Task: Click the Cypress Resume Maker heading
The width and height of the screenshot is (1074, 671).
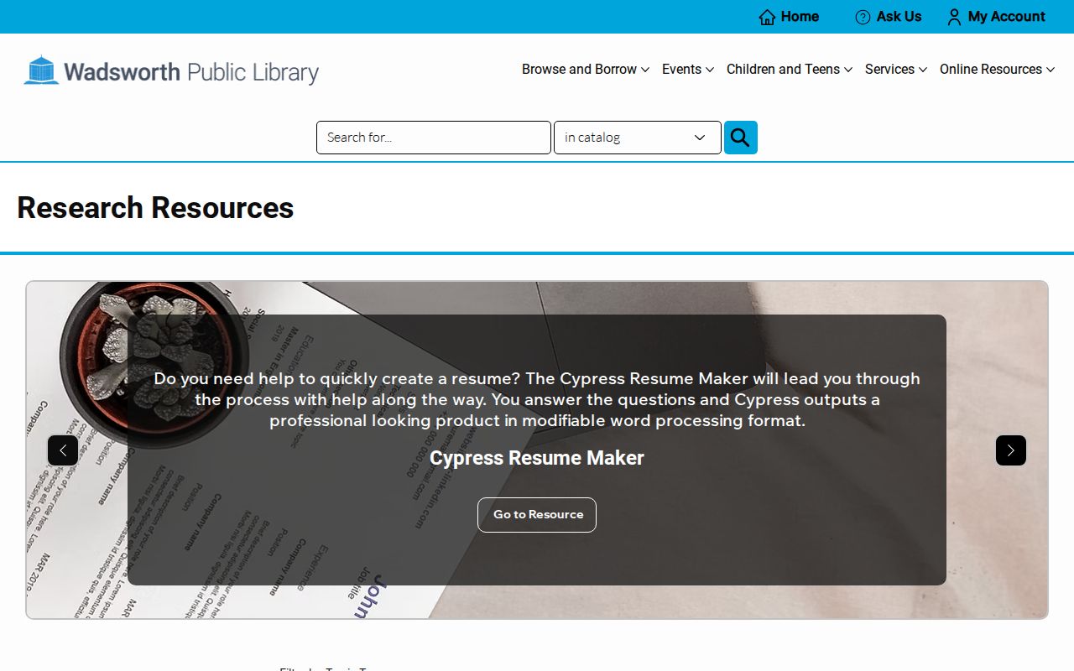Action: (x=537, y=458)
